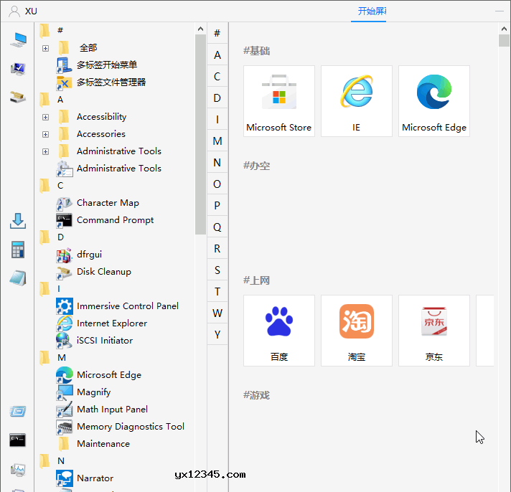The image size is (511, 492).
Task: Open 多标签开始菜单 shortcut
Action: pyautogui.click(x=97, y=65)
